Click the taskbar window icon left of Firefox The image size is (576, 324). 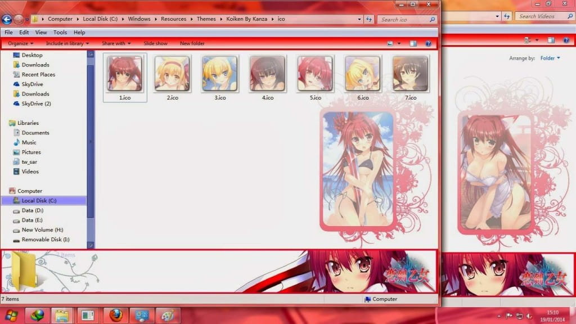87,316
